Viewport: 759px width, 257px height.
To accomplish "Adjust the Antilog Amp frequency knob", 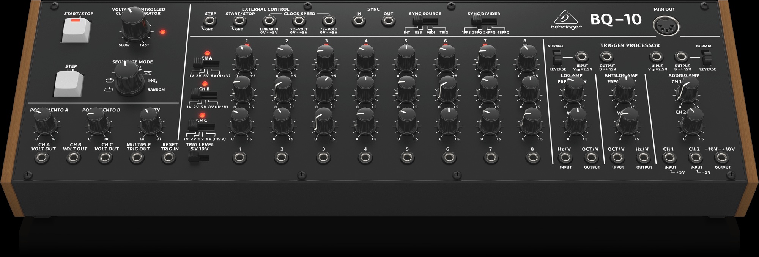I will tap(624, 89).
